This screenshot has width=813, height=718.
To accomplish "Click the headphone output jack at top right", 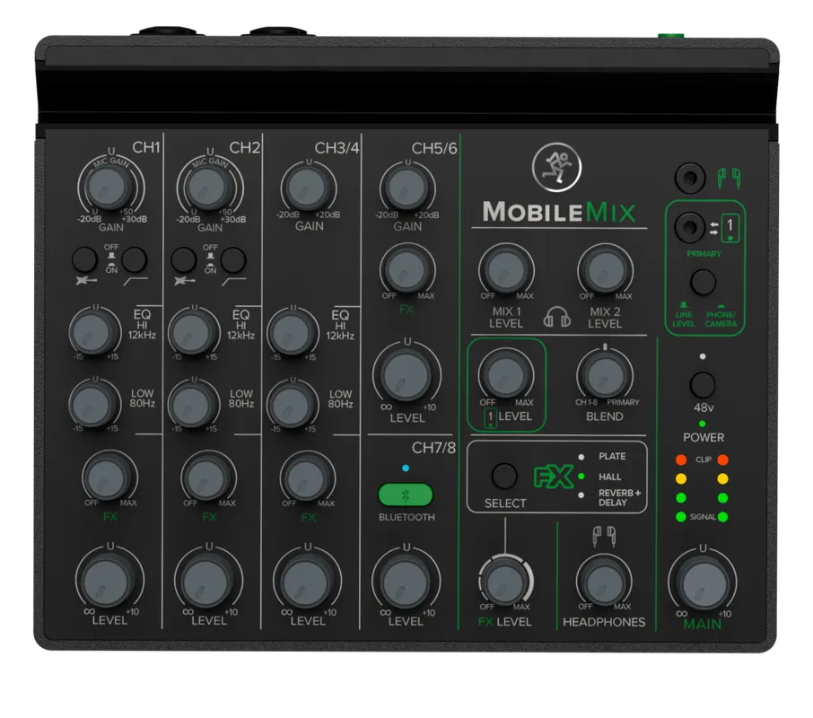I will pos(689,178).
